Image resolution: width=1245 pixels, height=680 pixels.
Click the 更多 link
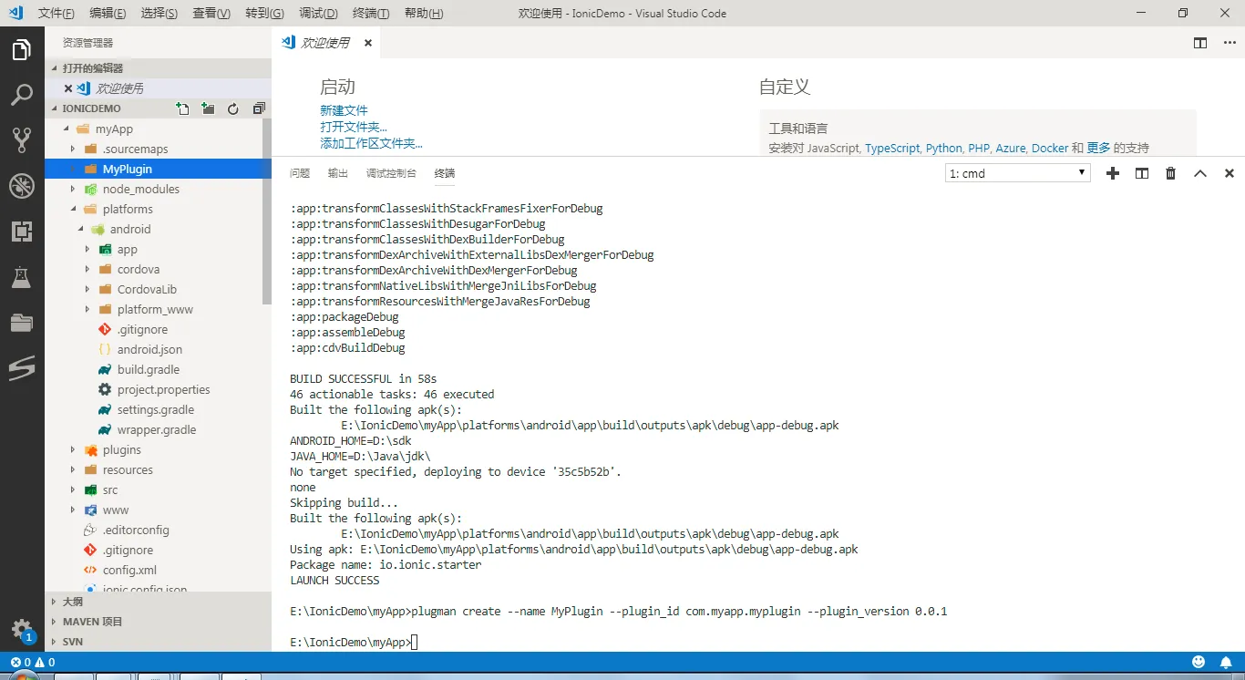pos(1098,148)
